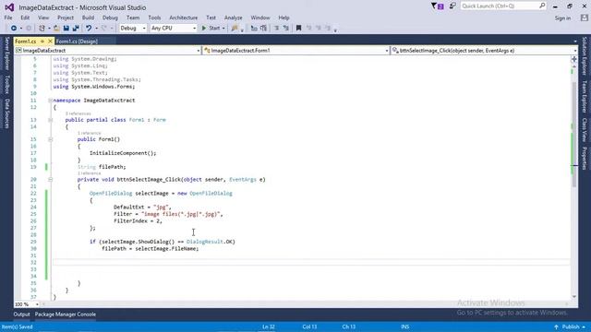Click the Increase Indent toolbar icon

285,29
